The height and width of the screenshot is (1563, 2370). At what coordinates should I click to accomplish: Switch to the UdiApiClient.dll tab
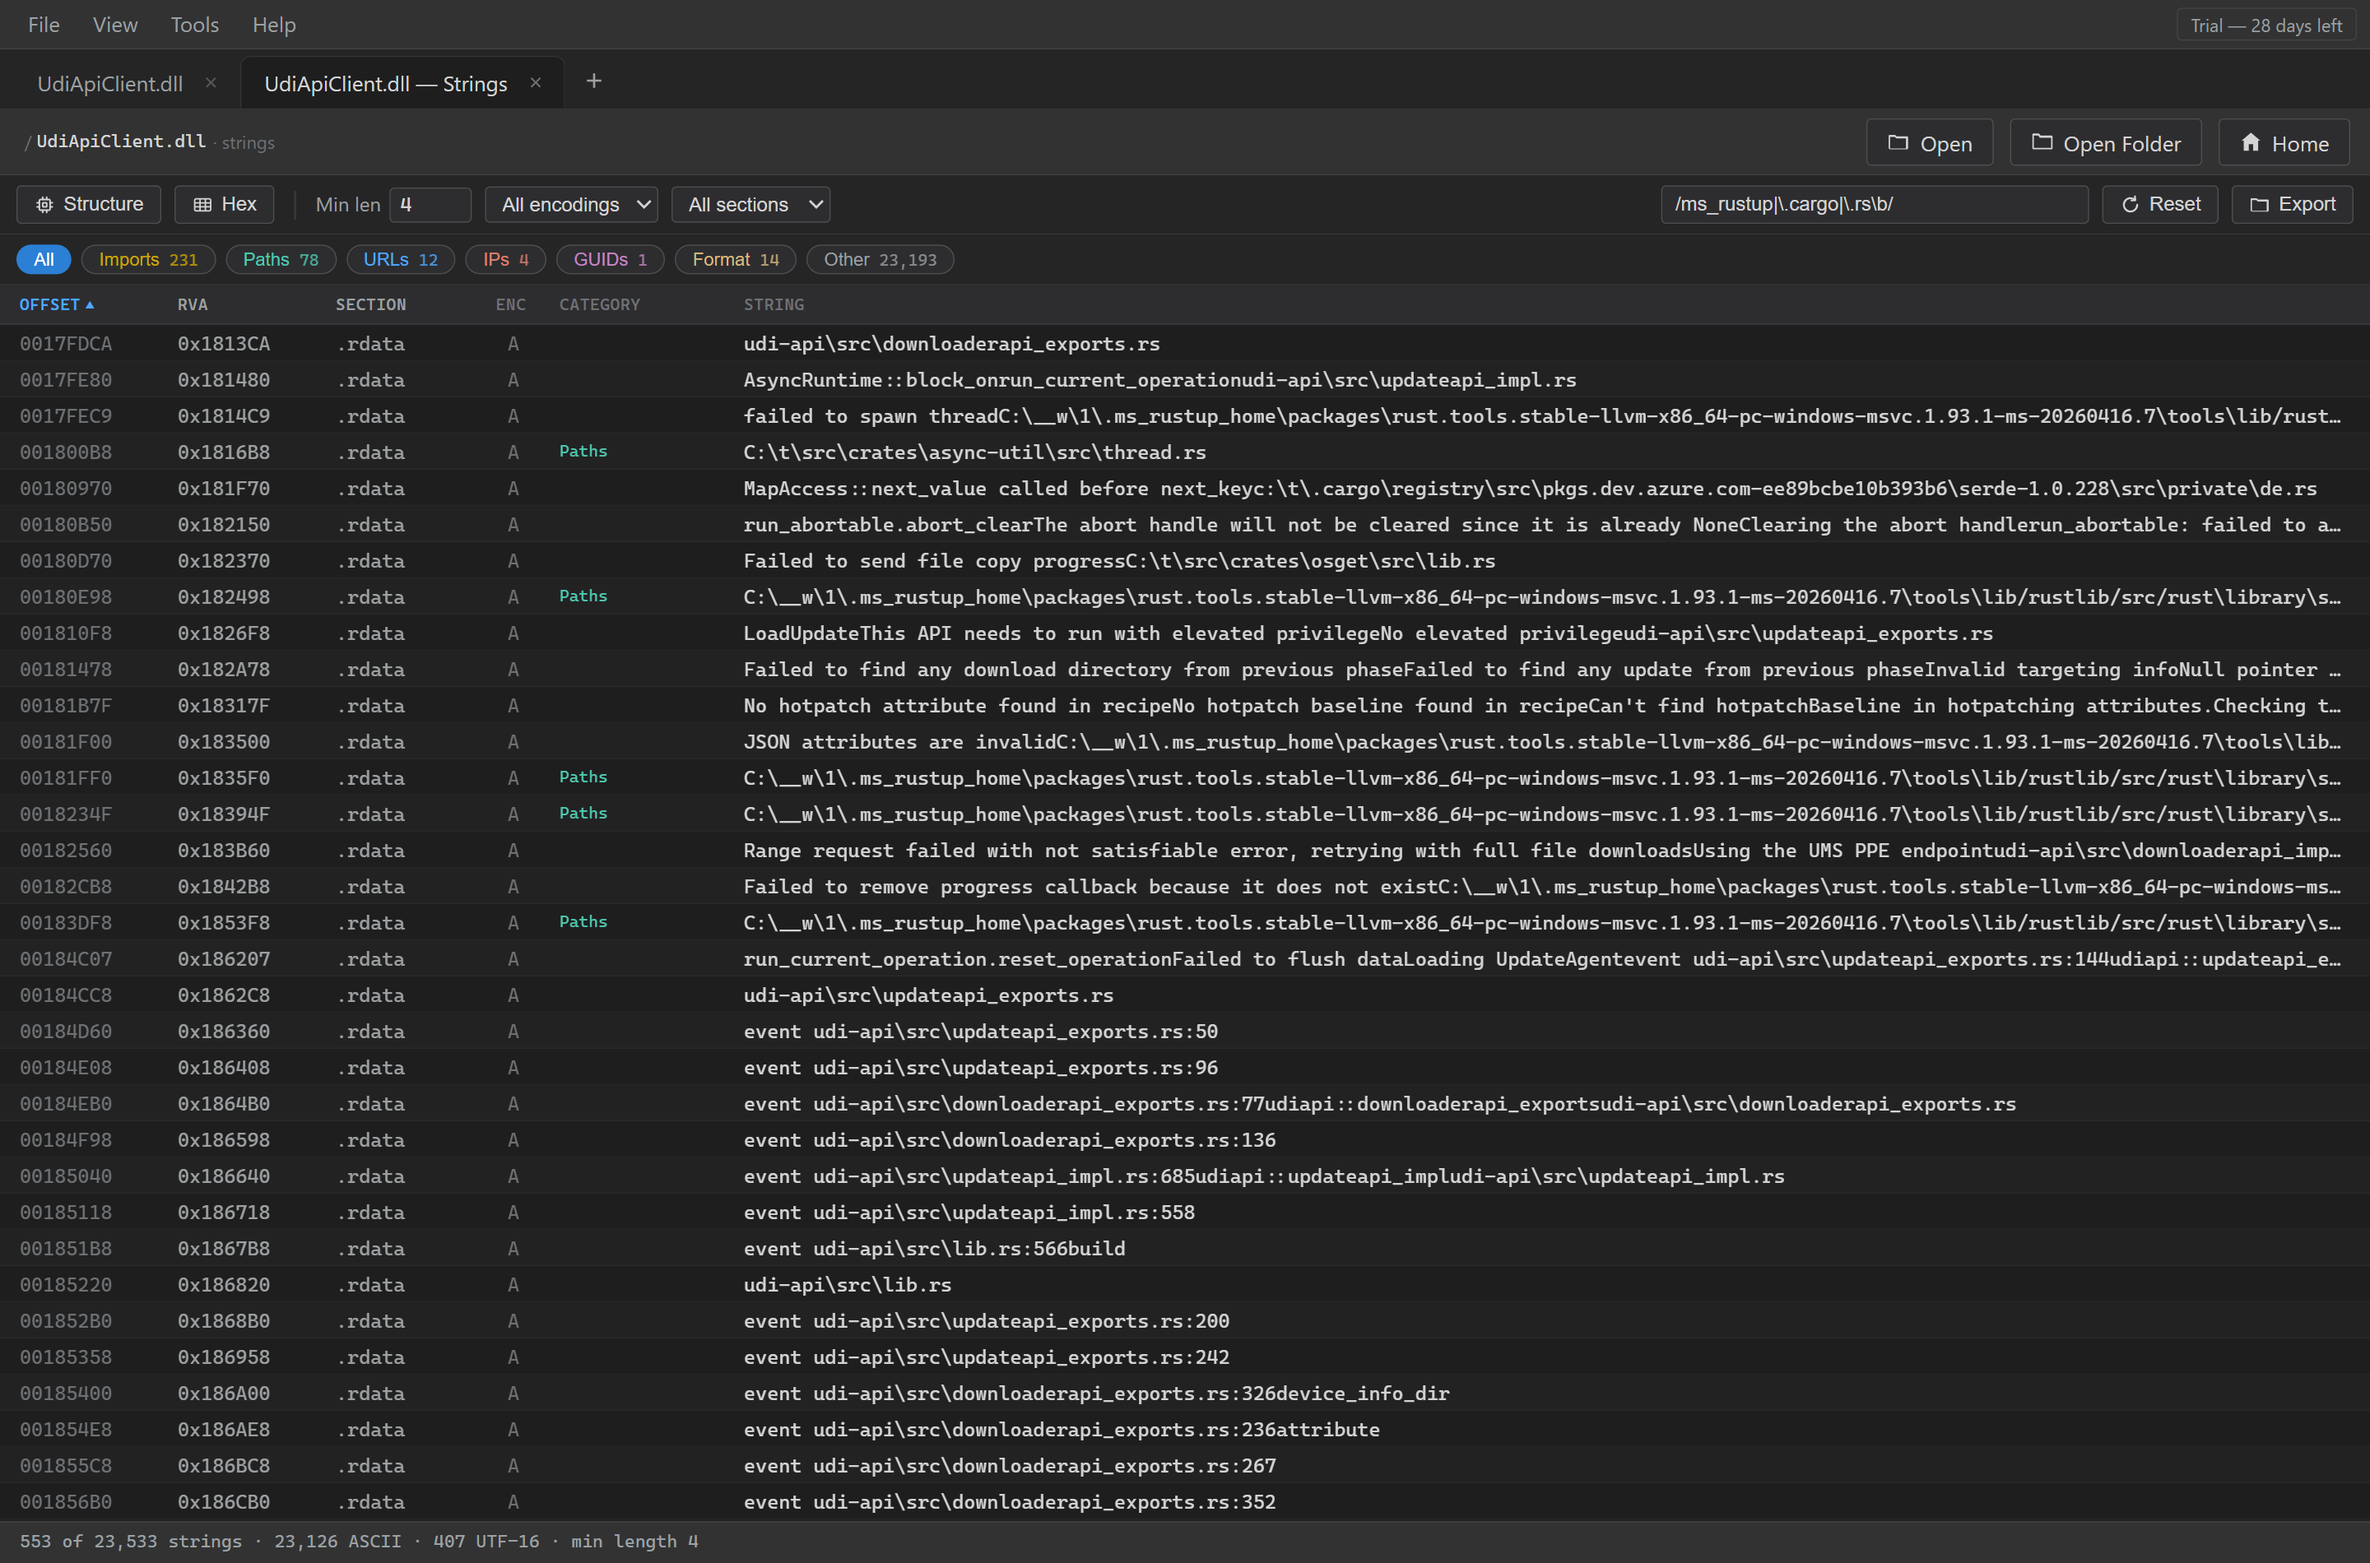[109, 84]
